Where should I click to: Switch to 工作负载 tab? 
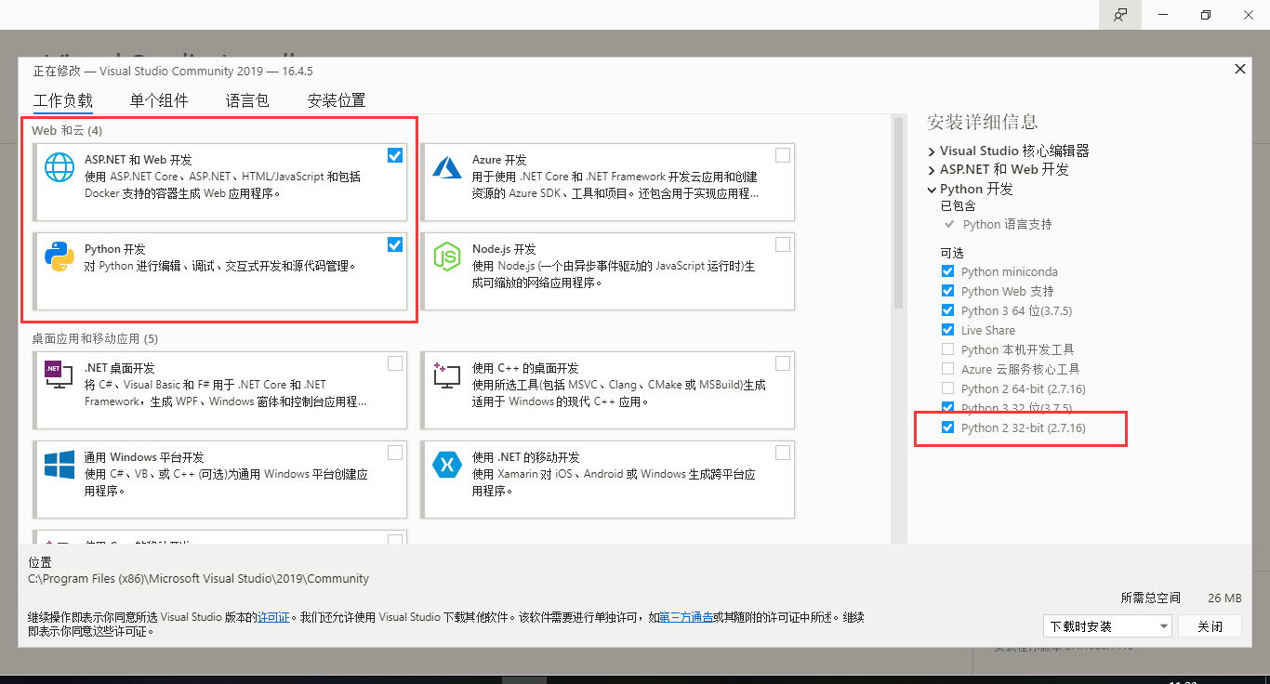pyautogui.click(x=63, y=100)
